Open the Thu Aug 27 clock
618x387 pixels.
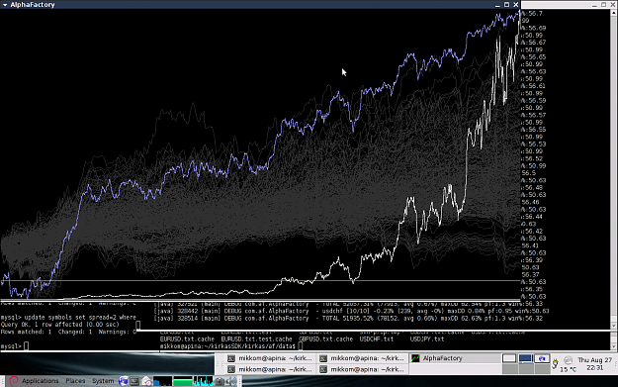tap(594, 363)
